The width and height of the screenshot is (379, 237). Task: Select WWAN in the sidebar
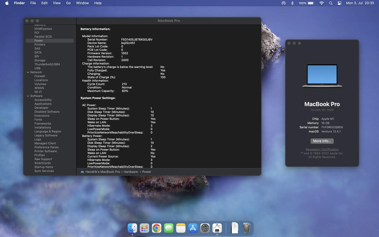tap(39, 88)
